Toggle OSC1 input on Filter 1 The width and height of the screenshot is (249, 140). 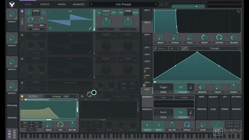click(26, 123)
